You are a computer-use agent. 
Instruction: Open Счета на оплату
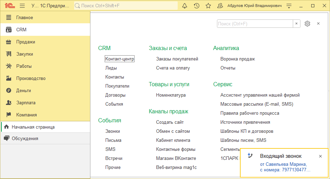point(173,68)
